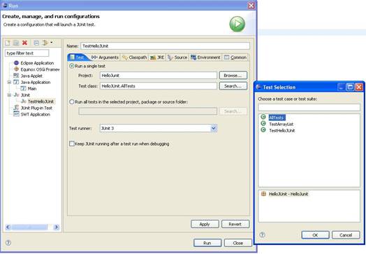Viewport: 366px width, 254px height.
Task: Minimize the Test Selection dialog
Action: point(341,87)
